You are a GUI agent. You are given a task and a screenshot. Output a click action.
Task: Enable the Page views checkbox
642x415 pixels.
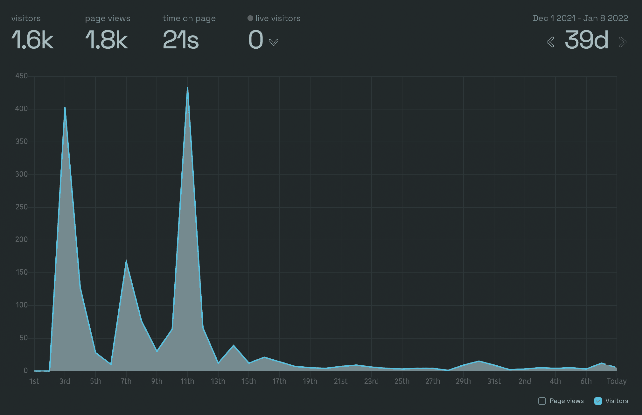click(x=542, y=401)
